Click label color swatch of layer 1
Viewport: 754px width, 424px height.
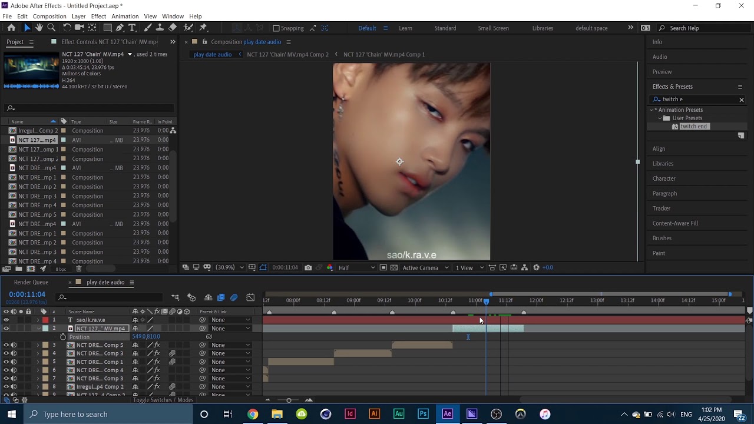45,320
